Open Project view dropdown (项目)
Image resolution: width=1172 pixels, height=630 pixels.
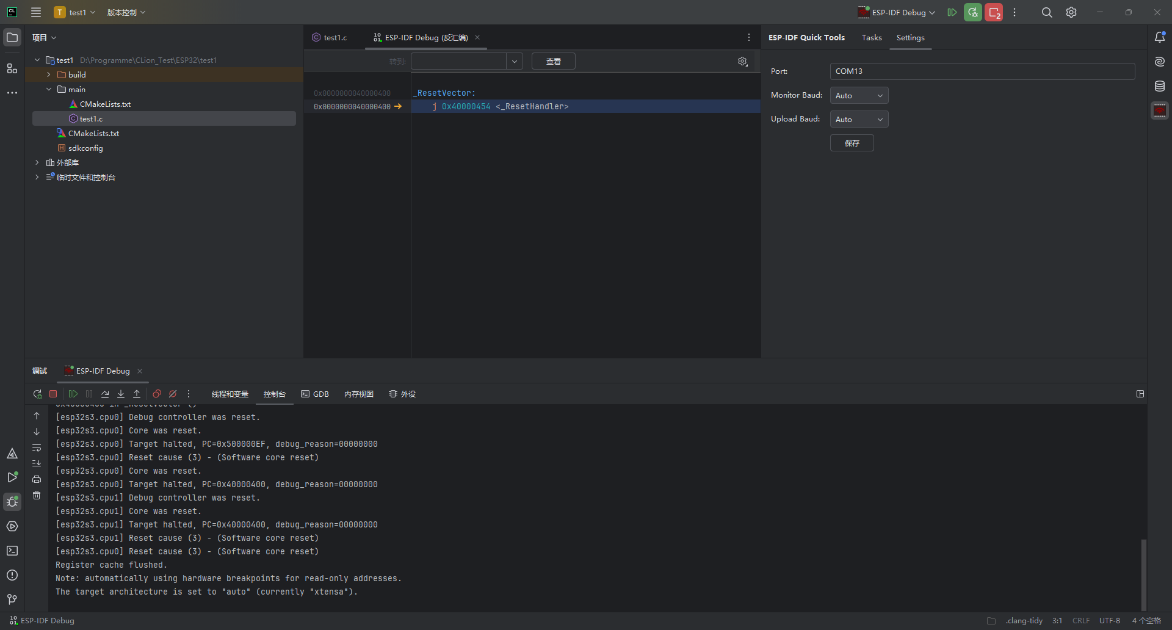(45, 37)
